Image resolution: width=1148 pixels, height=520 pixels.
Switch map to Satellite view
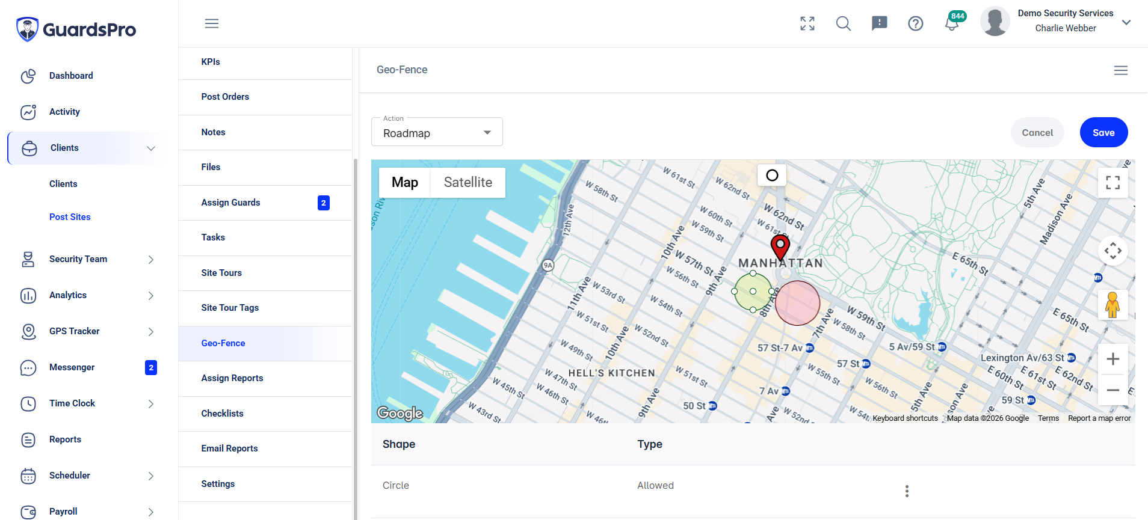[x=468, y=182]
